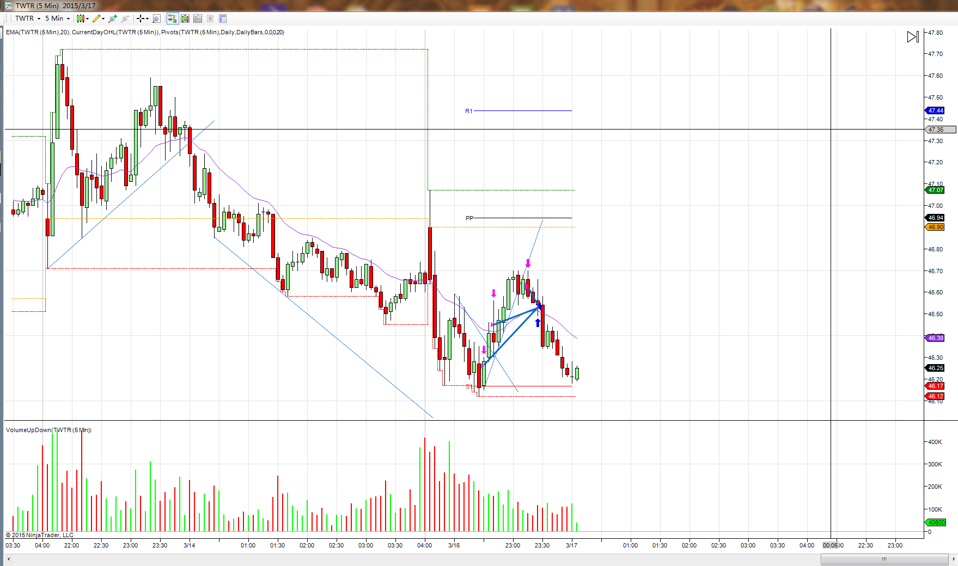Click the NinjaTrader chart window icon
Image resolution: width=958 pixels, height=566 pixels.
pyautogui.click(x=8, y=5)
